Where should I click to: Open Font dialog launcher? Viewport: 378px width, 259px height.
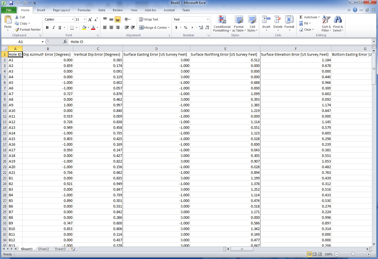point(98,35)
